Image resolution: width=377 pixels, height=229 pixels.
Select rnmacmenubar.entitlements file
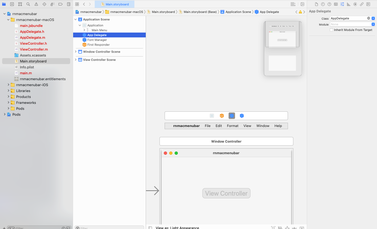point(43,79)
